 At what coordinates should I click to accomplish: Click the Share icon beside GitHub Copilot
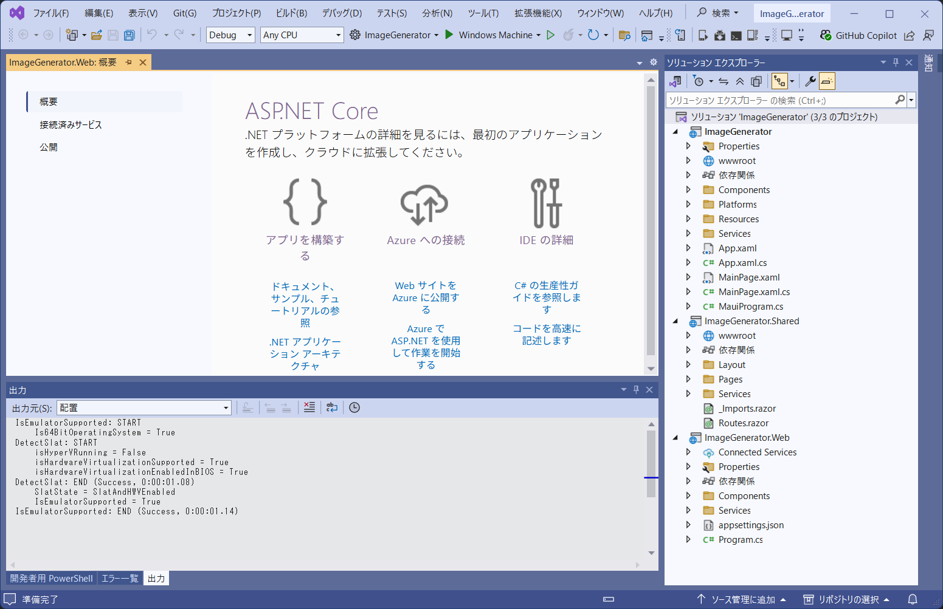coord(910,35)
